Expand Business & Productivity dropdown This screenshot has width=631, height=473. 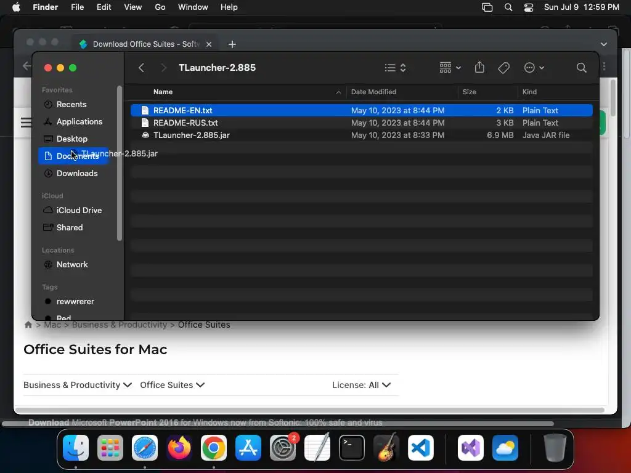coord(78,385)
